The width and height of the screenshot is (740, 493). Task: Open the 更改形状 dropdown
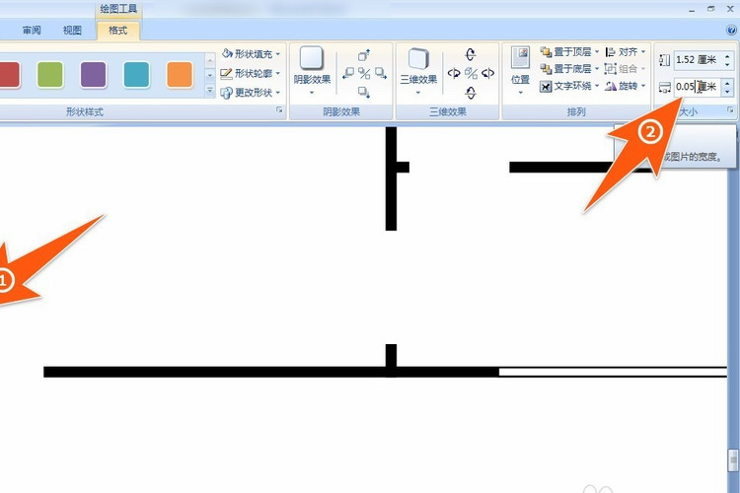point(251,93)
